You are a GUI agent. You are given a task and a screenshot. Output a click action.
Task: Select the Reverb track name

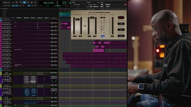click(7, 105)
